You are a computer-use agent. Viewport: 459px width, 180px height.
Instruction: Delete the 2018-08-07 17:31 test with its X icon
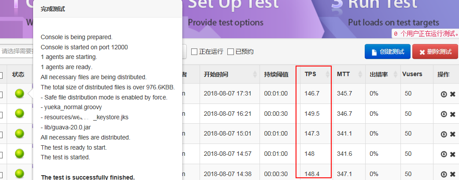(452, 94)
